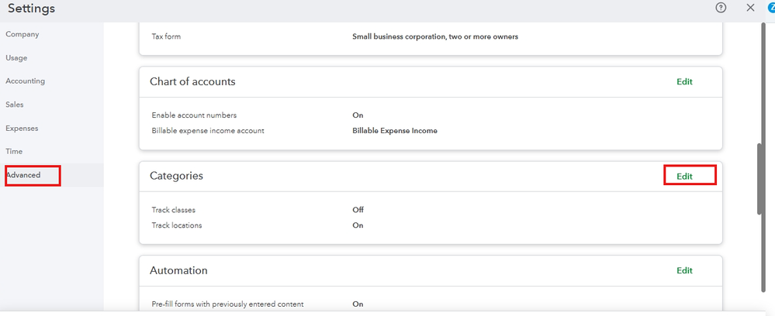
Task: Click the Categories section heading
Action: [176, 176]
